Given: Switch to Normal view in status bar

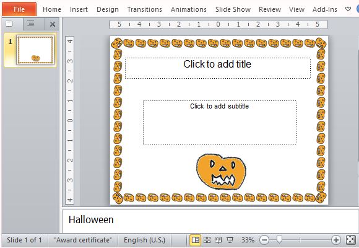Looking at the screenshot, I should [196, 240].
